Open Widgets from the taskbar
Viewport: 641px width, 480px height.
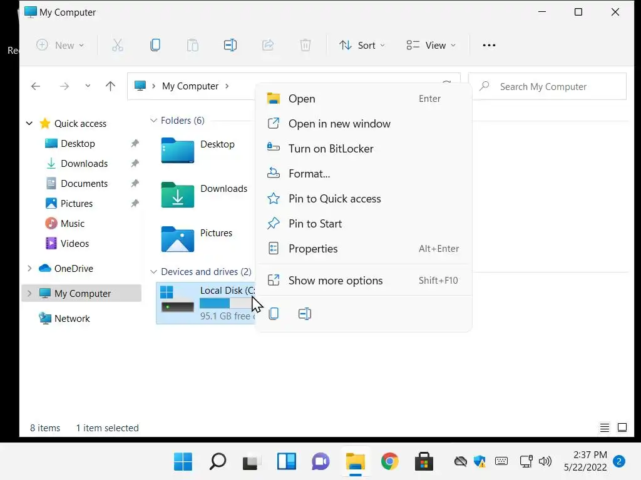(x=286, y=462)
